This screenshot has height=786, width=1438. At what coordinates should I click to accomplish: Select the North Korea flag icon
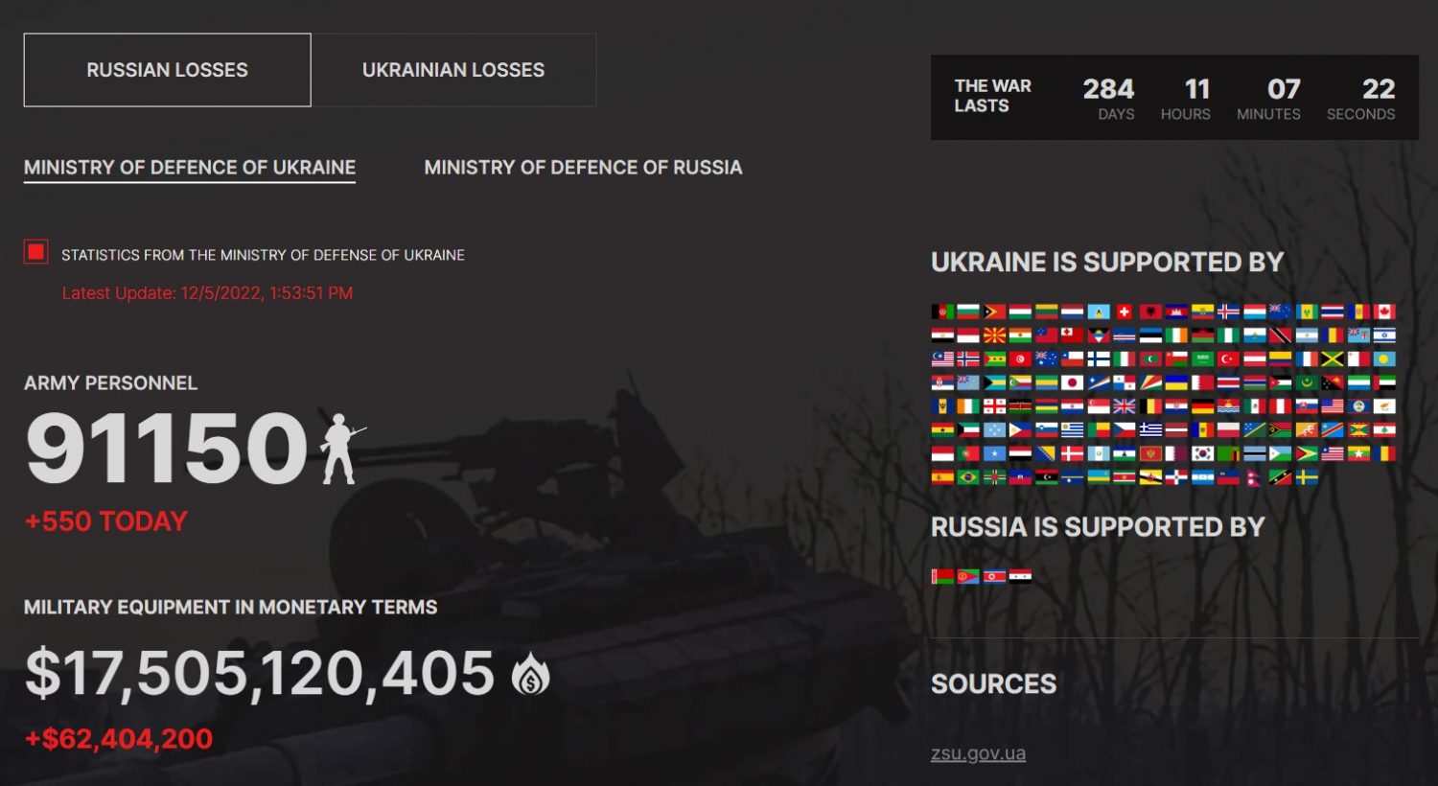point(994,576)
